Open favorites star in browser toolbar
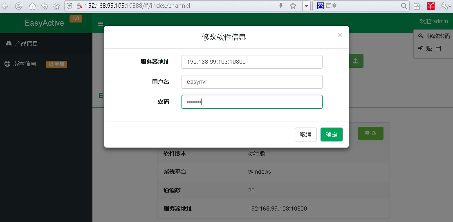Screen dimensions: 453x222 click(x=56, y=6)
